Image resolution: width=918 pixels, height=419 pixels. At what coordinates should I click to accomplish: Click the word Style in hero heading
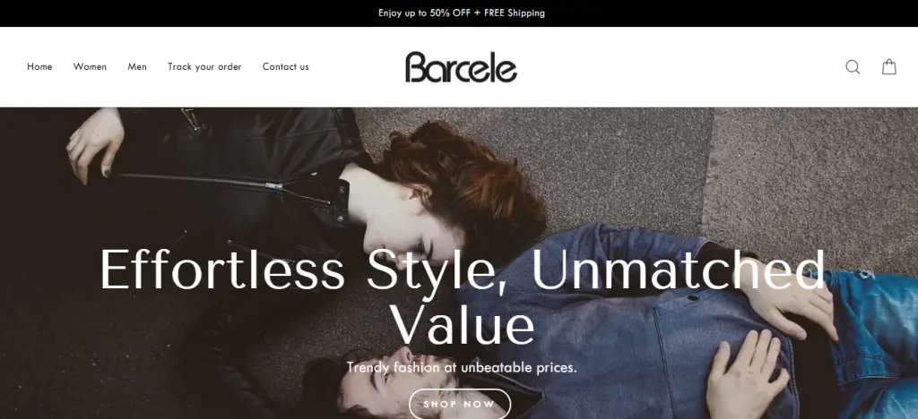tap(437, 272)
